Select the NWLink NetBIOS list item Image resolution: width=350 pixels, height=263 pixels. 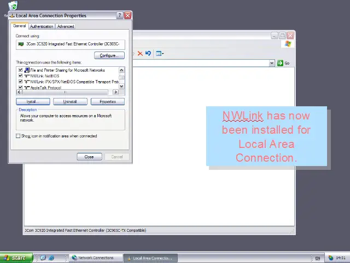45,76
